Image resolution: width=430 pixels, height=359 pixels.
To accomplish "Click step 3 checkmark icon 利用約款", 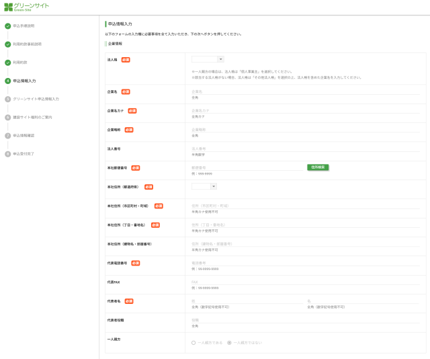I will coord(8,63).
